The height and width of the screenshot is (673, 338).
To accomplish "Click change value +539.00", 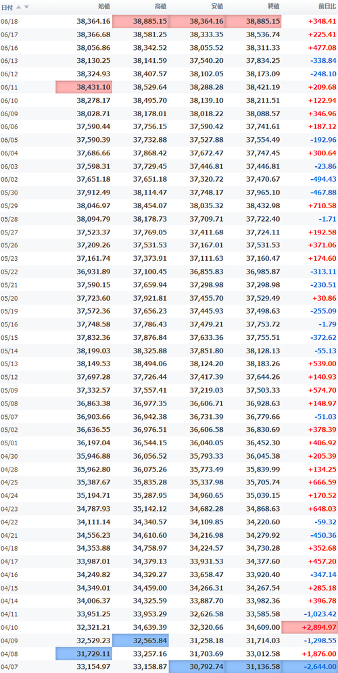I will click(322, 364).
